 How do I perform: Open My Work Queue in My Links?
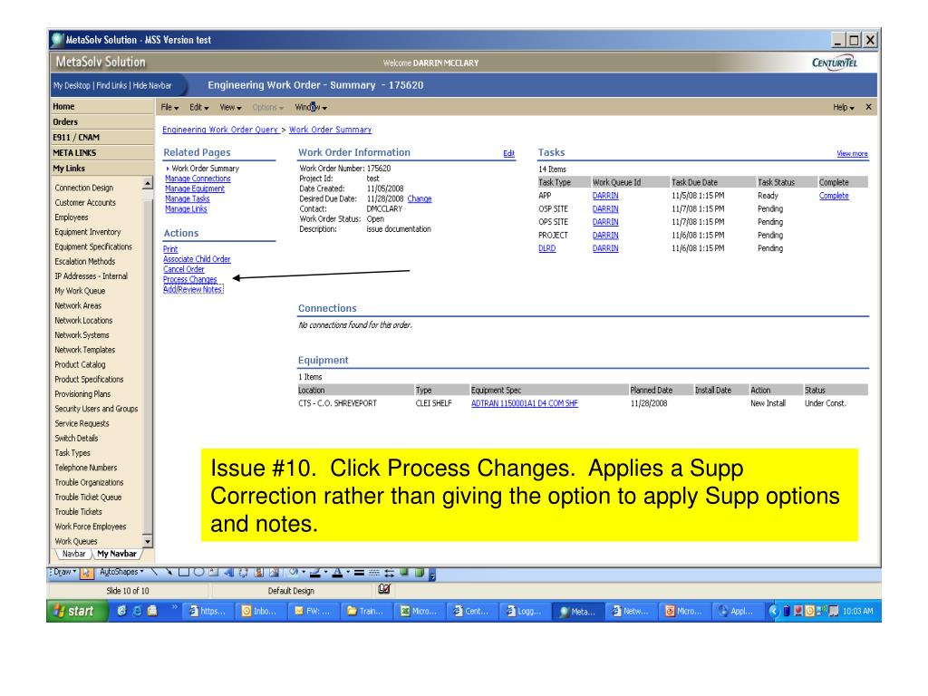(80, 291)
